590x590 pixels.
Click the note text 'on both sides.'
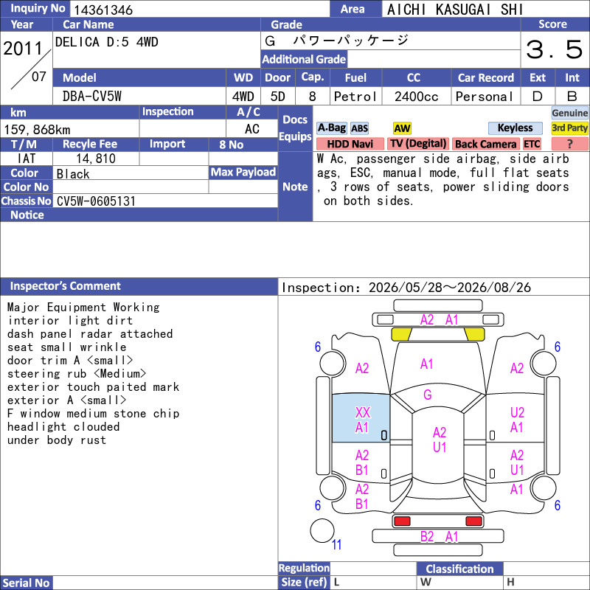368,201
